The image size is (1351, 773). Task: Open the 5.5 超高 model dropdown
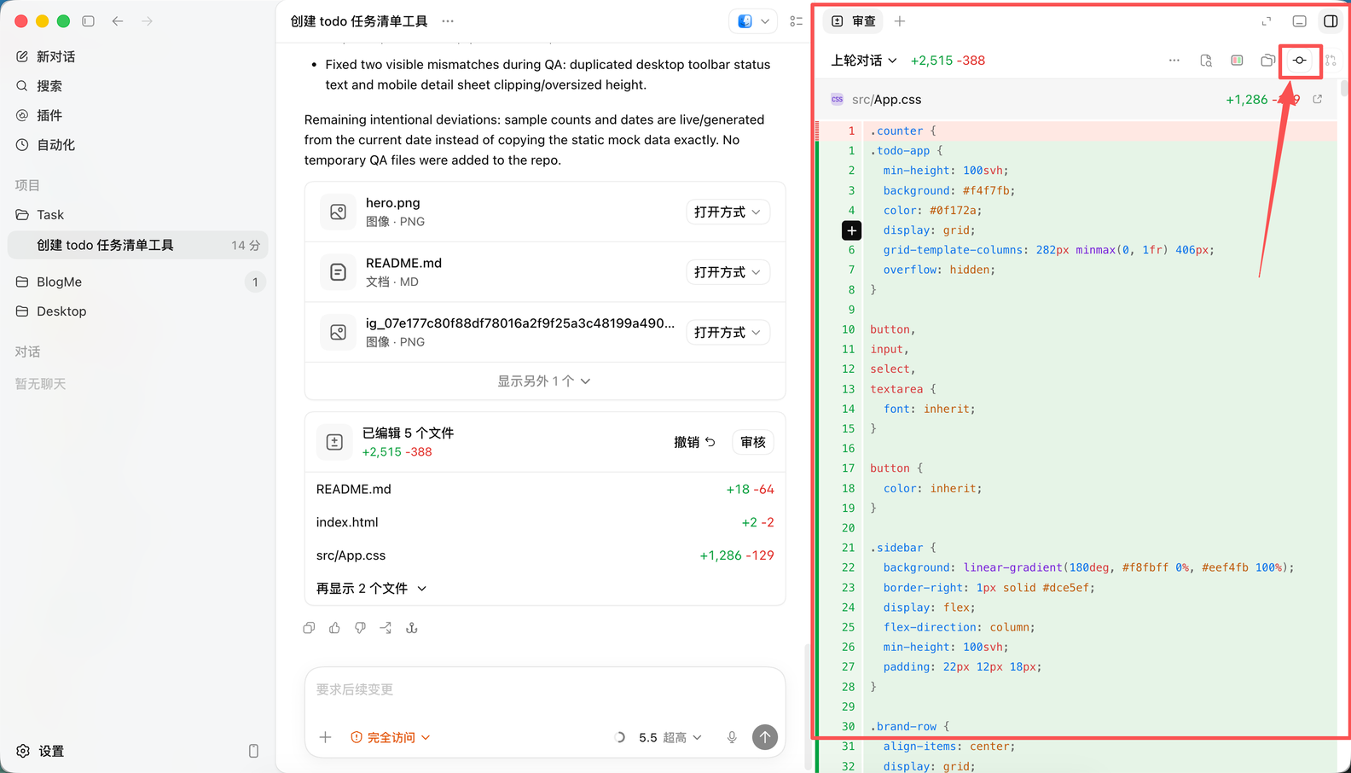point(670,737)
